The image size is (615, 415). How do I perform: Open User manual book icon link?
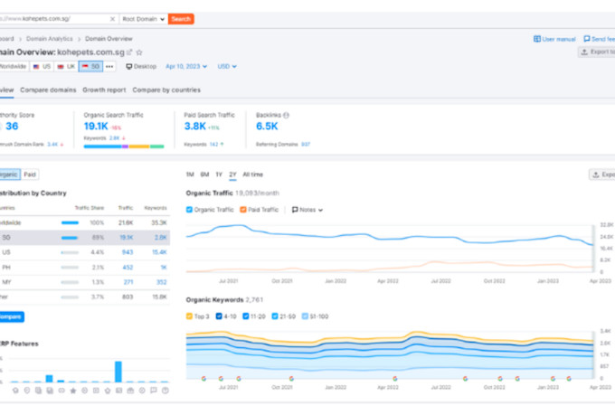tap(554, 39)
